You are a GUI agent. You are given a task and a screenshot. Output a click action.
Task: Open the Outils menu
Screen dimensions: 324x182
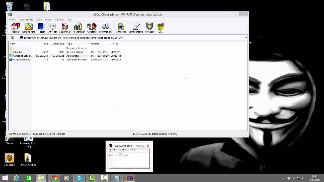pyautogui.click(x=39, y=19)
